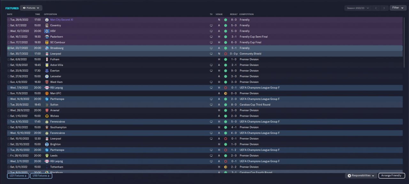Click the TV broadcast icon on the Sutton row
This screenshot has height=184, width=409.
211,105
